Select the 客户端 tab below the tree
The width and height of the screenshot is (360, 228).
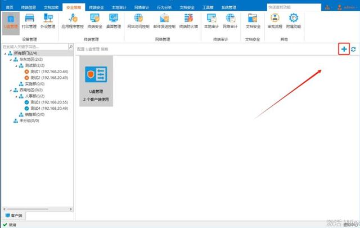[13, 216]
